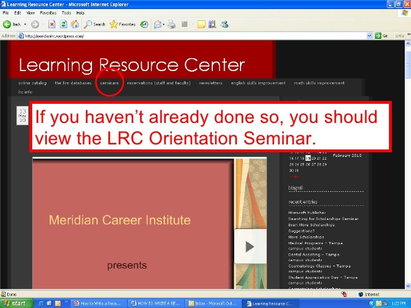The height and width of the screenshot is (308, 411).
Task: Open the File menu
Action: pyautogui.click(x=6, y=13)
